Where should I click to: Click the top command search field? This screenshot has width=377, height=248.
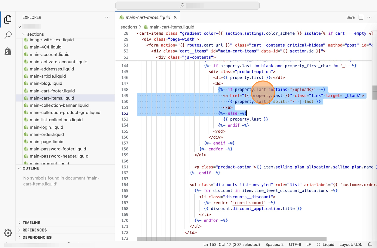pyautogui.click(x=187, y=6)
